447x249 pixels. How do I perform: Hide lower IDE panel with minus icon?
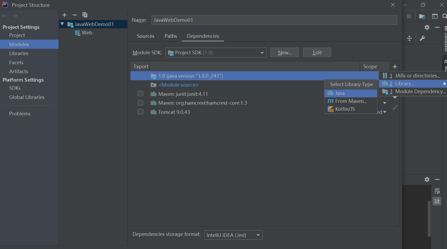click(x=437, y=179)
